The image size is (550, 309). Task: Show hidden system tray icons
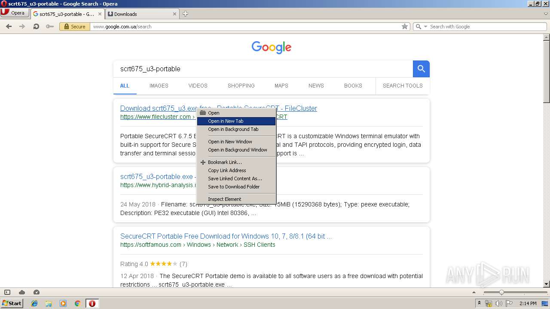(479, 303)
